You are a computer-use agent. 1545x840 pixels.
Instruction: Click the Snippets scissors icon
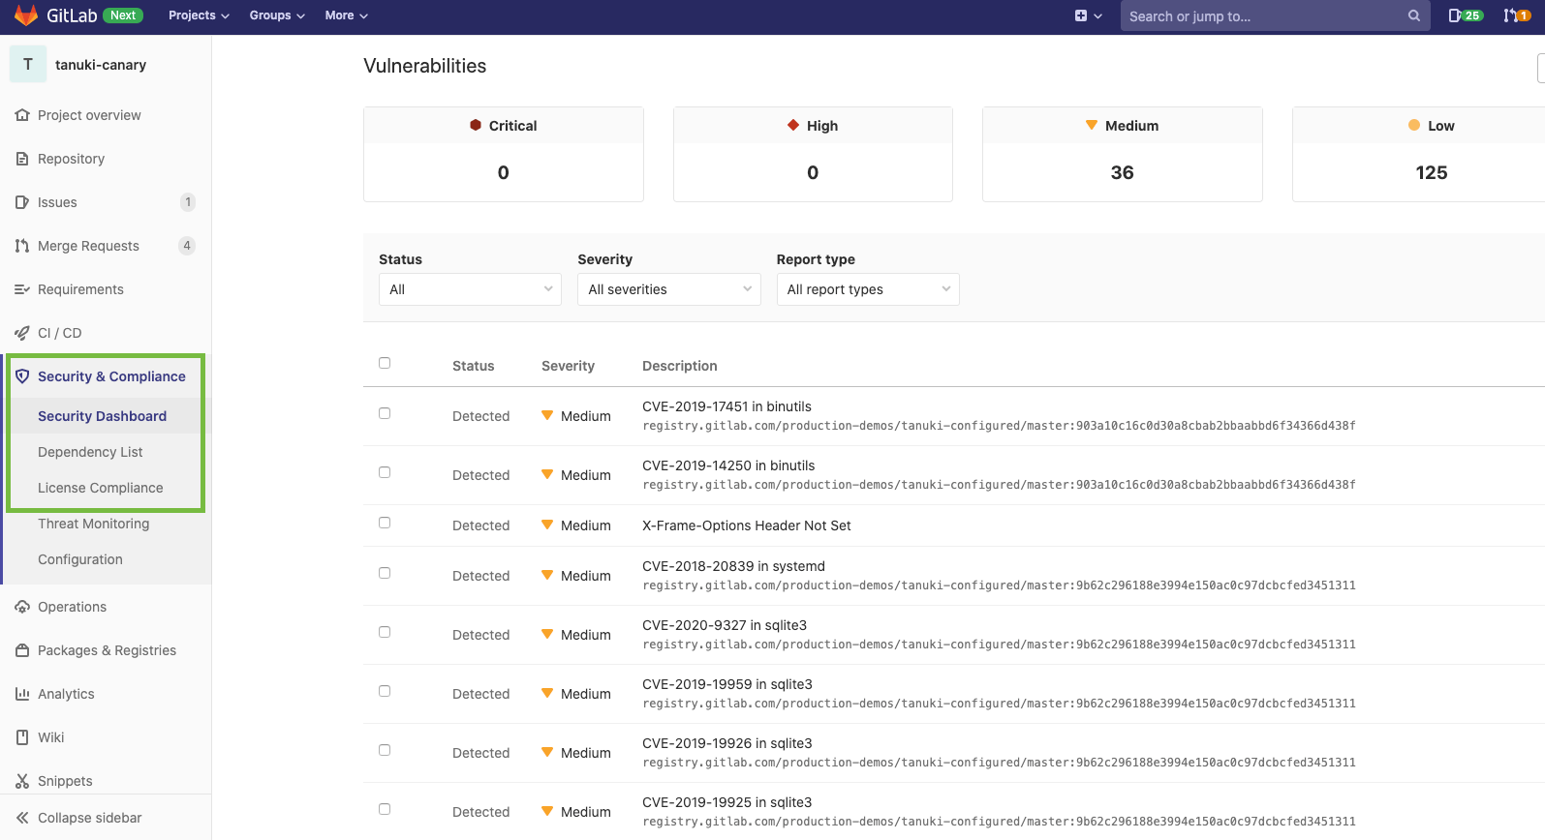22,781
